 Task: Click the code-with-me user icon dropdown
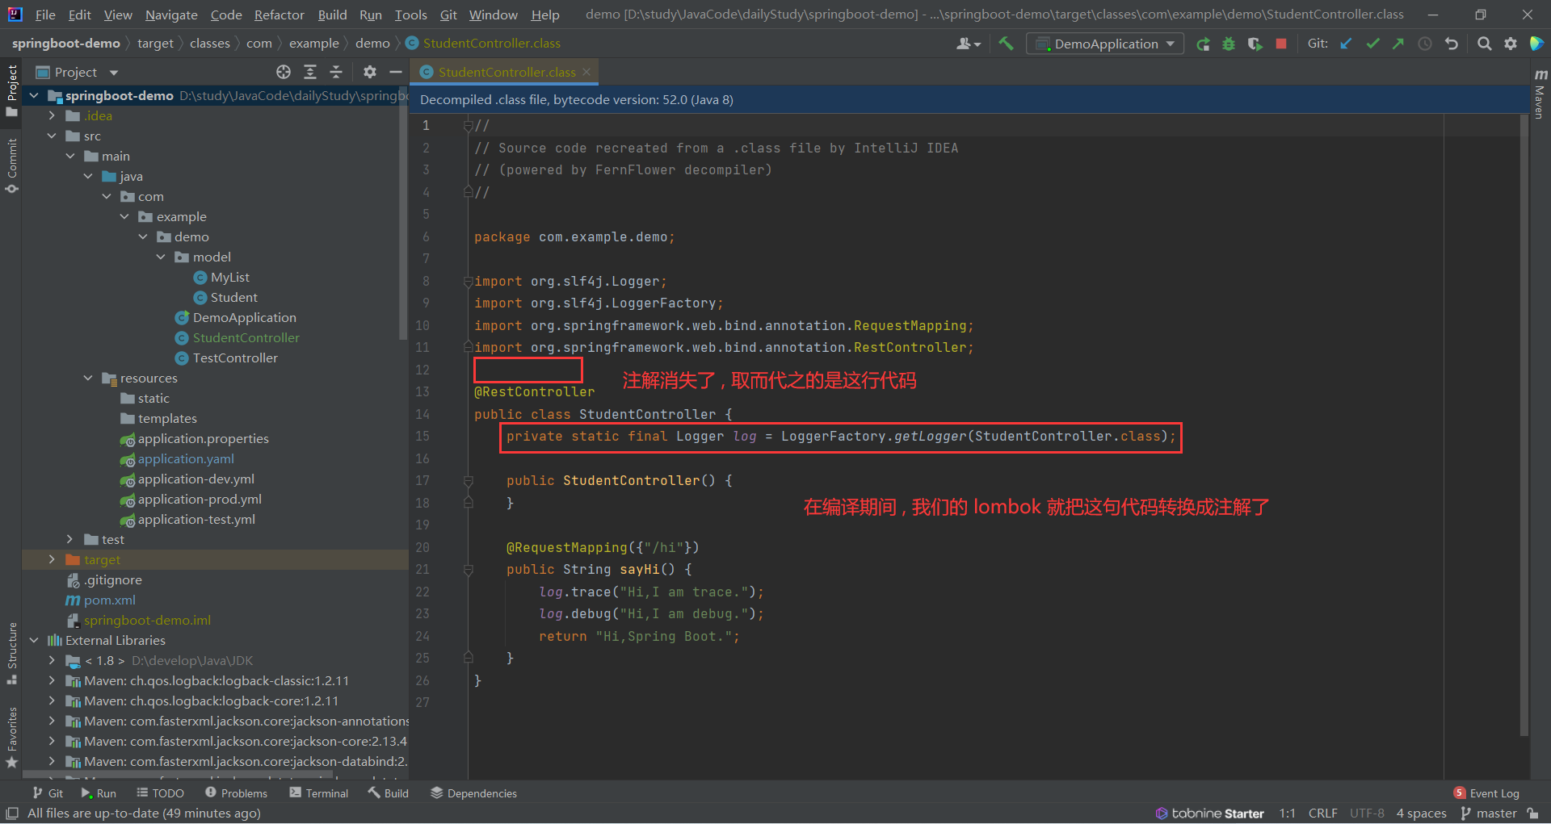[x=968, y=44]
